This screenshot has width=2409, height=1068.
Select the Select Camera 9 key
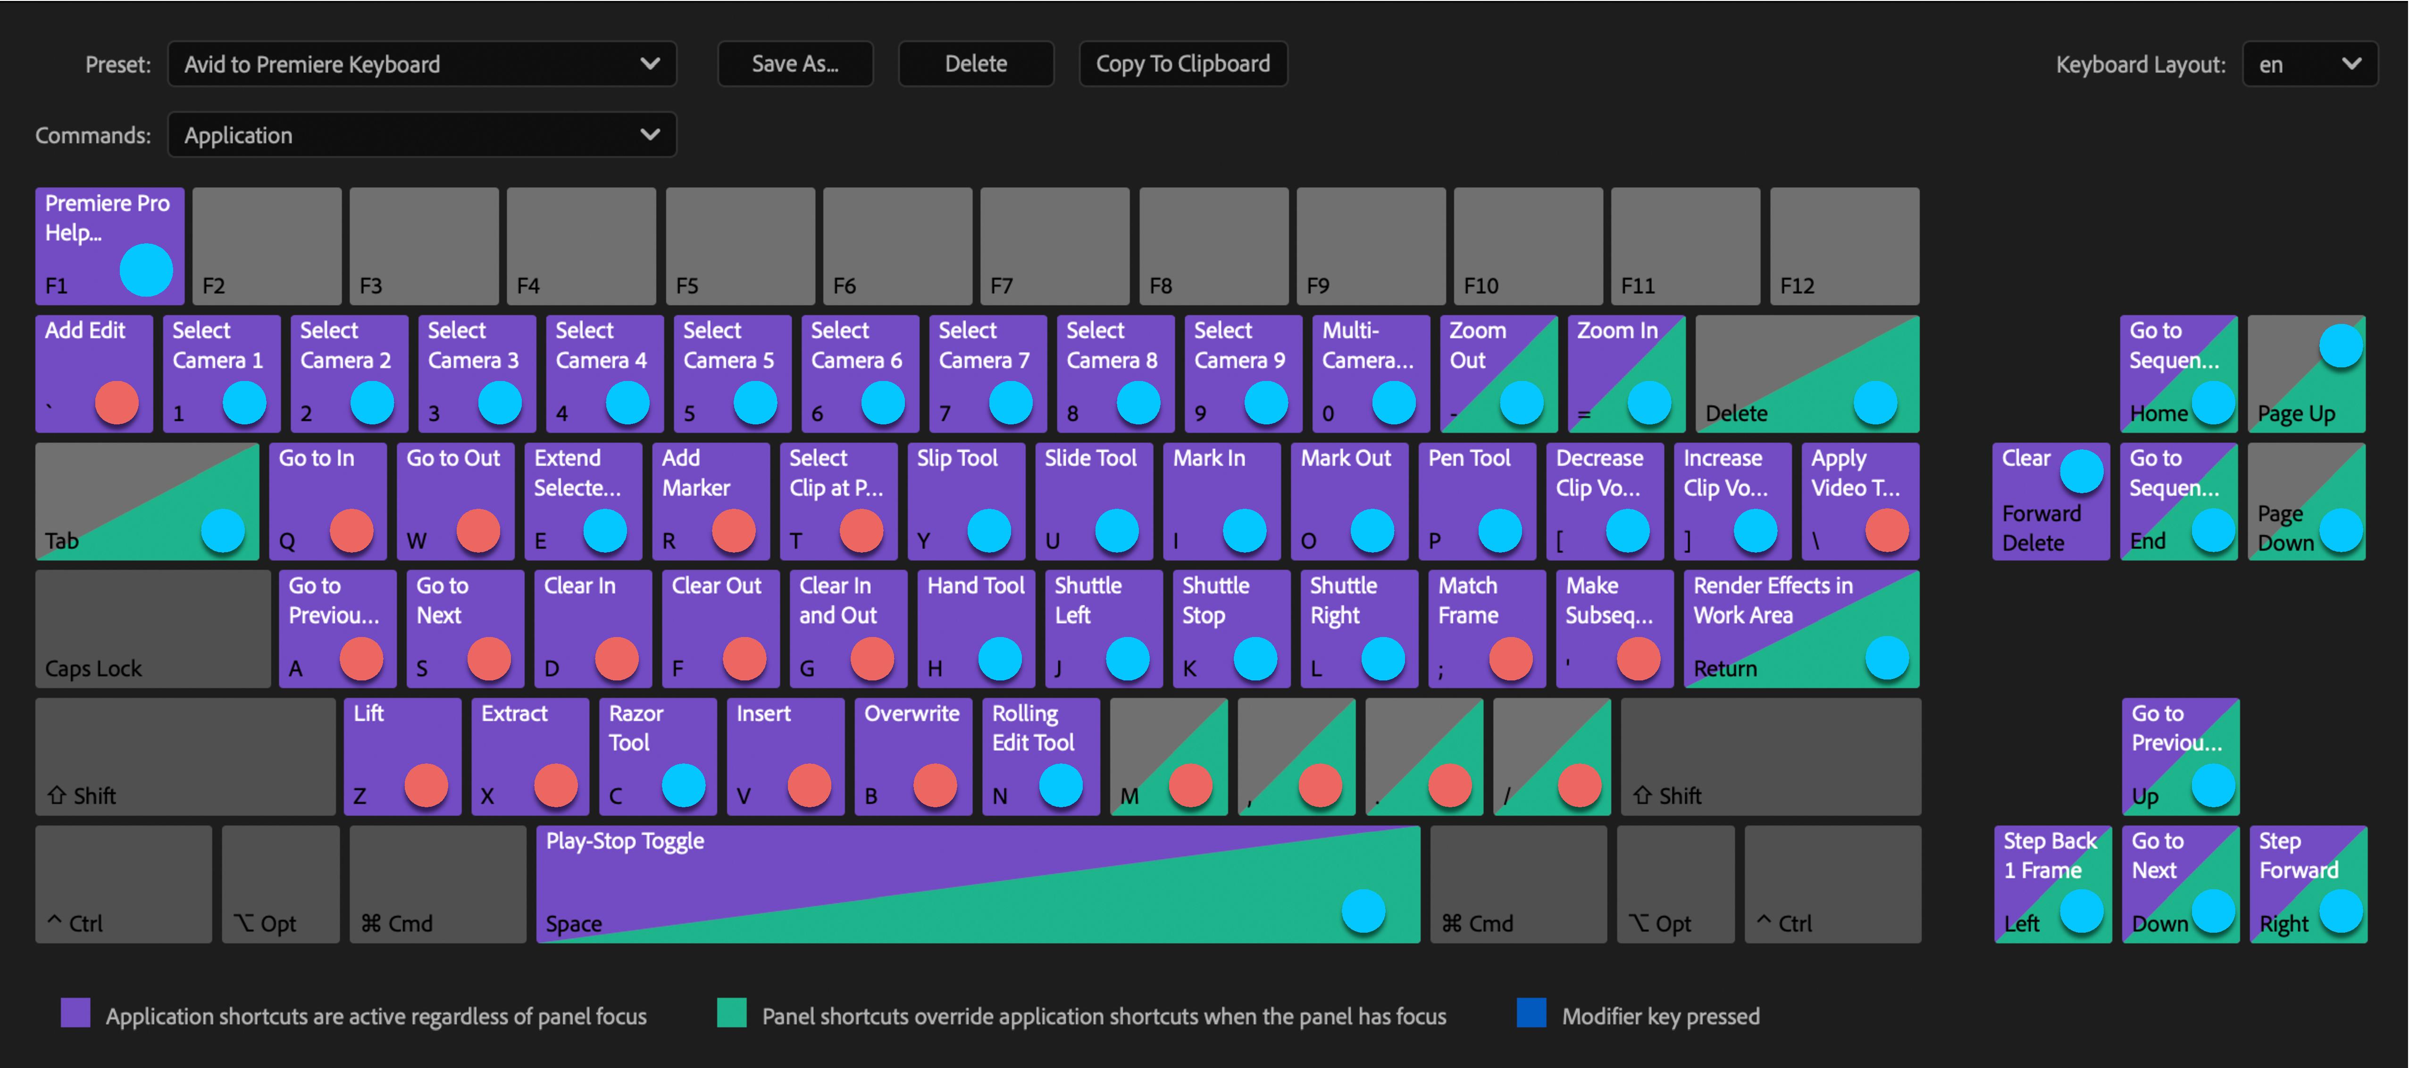click(1243, 374)
